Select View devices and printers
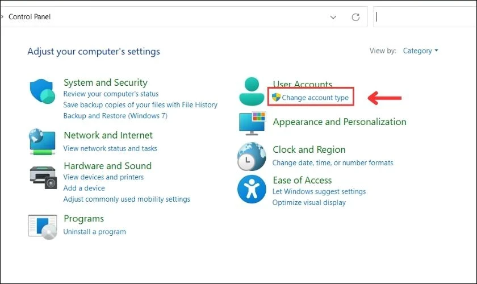This screenshot has height=284, width=477. pyautogui.click(x=103, y=177)
